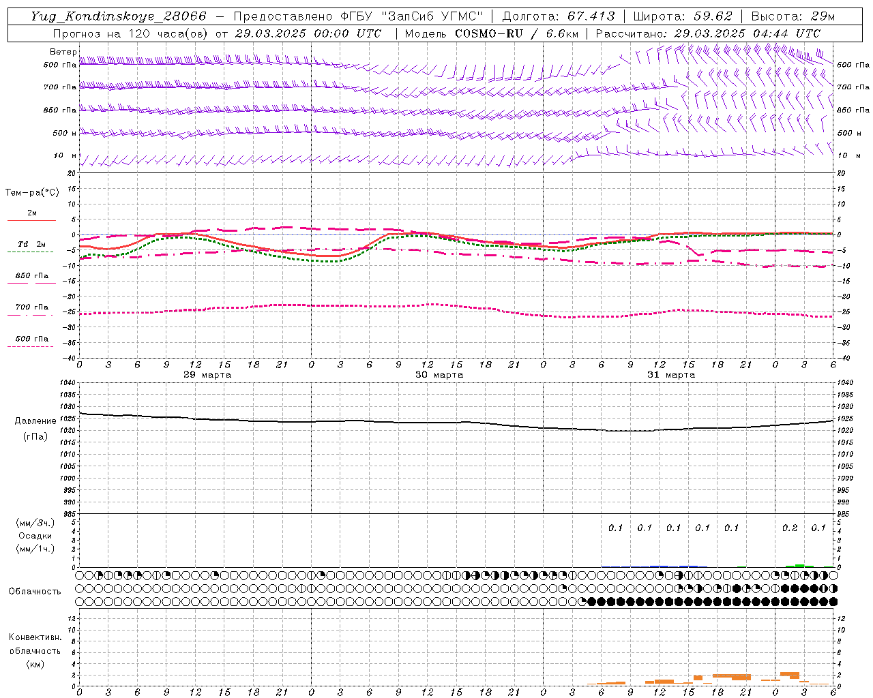Click the Прогноз на 120 часа(ов) text

point(130,33)
